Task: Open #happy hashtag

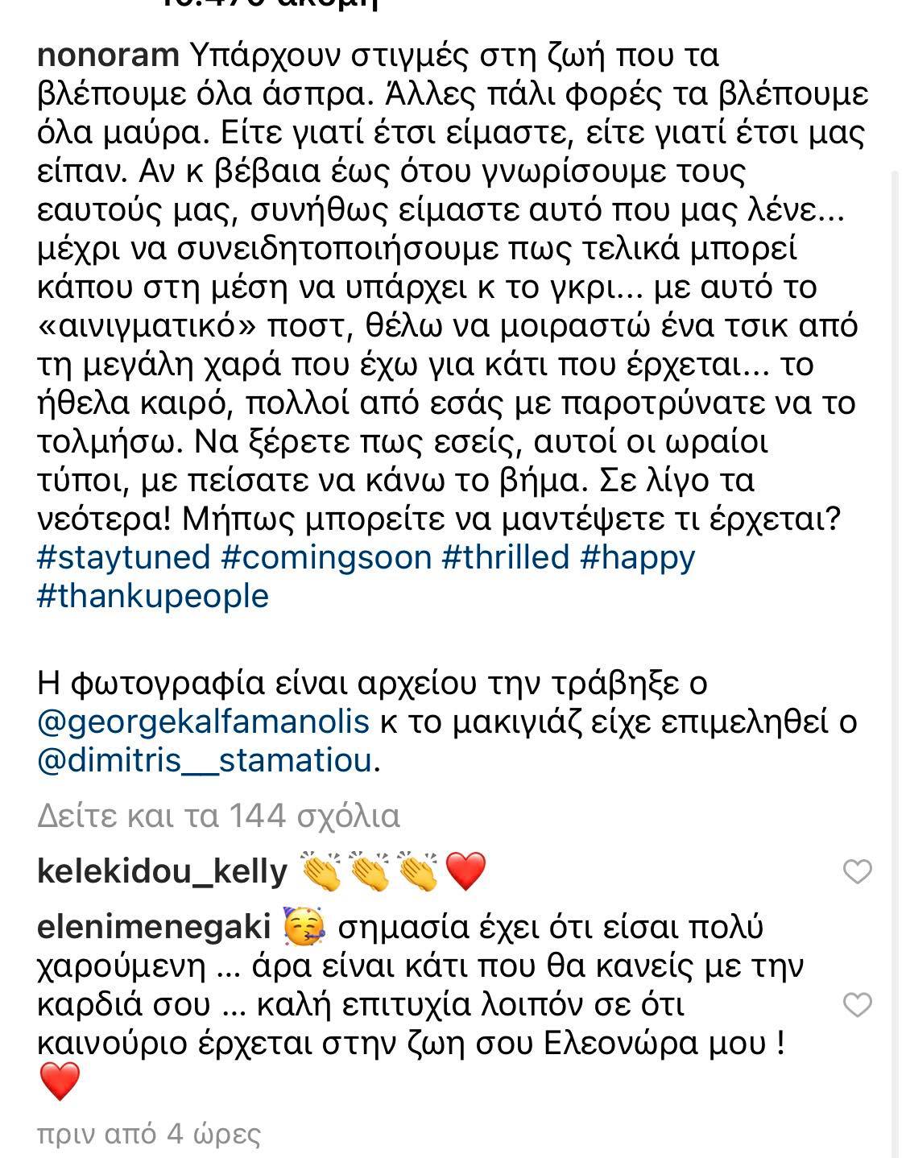Action: tap(637, 557)
